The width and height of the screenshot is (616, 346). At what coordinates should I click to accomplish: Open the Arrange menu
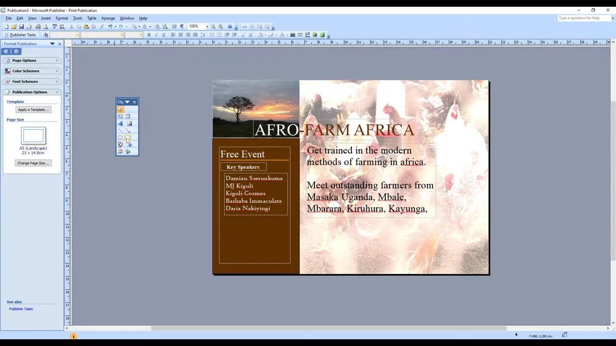(108, 18)
